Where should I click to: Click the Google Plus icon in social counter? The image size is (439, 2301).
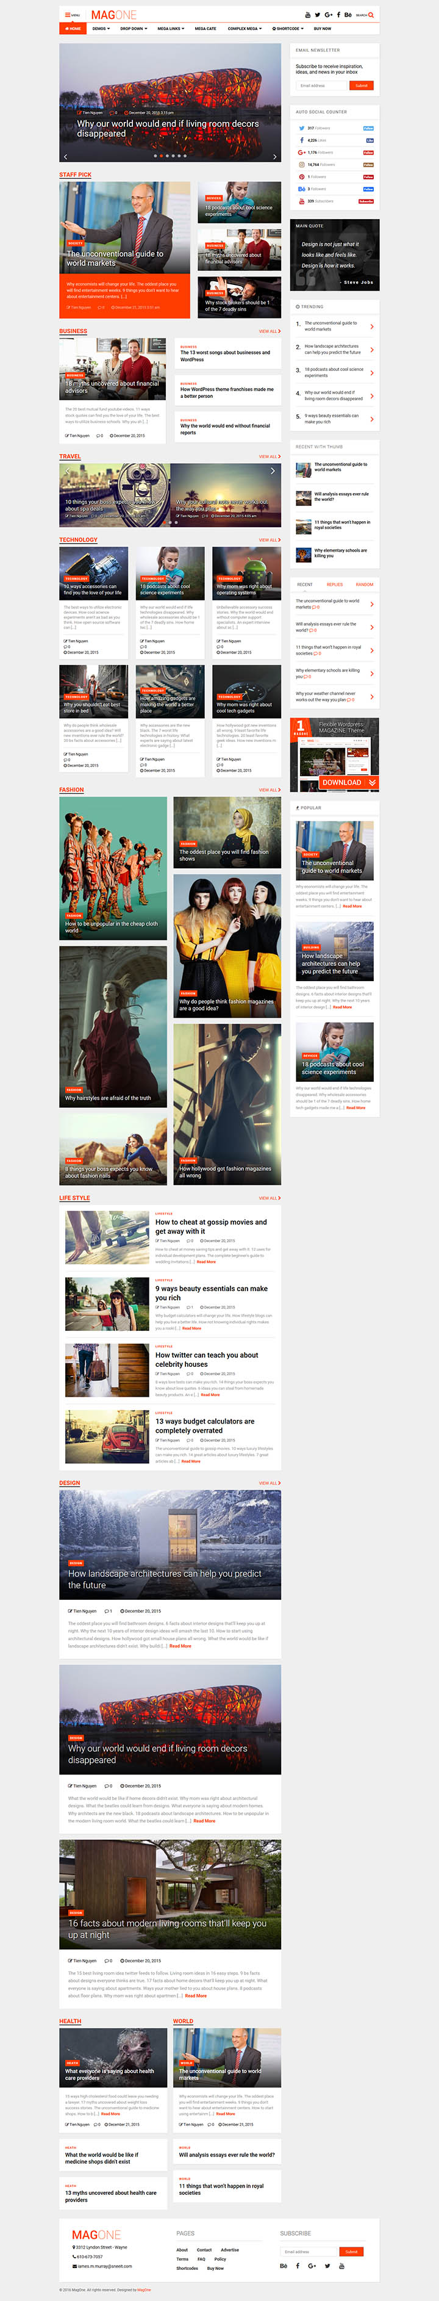(302, 152)
